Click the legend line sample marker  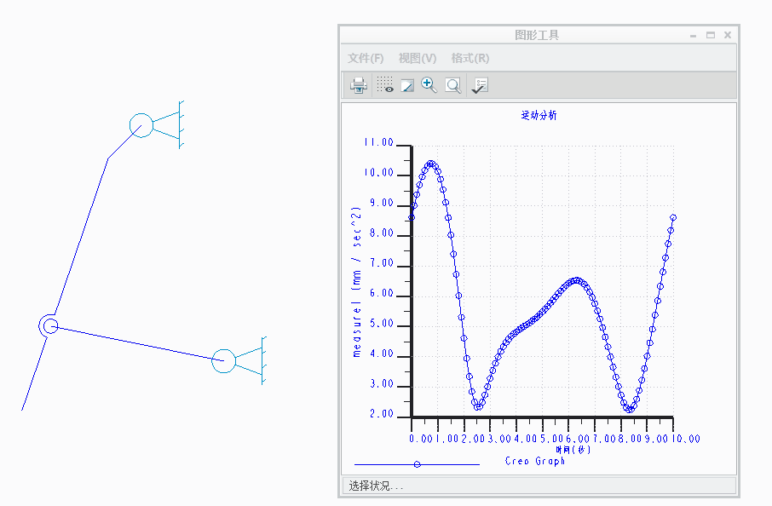pyautogui.click(x=417, y=464)
